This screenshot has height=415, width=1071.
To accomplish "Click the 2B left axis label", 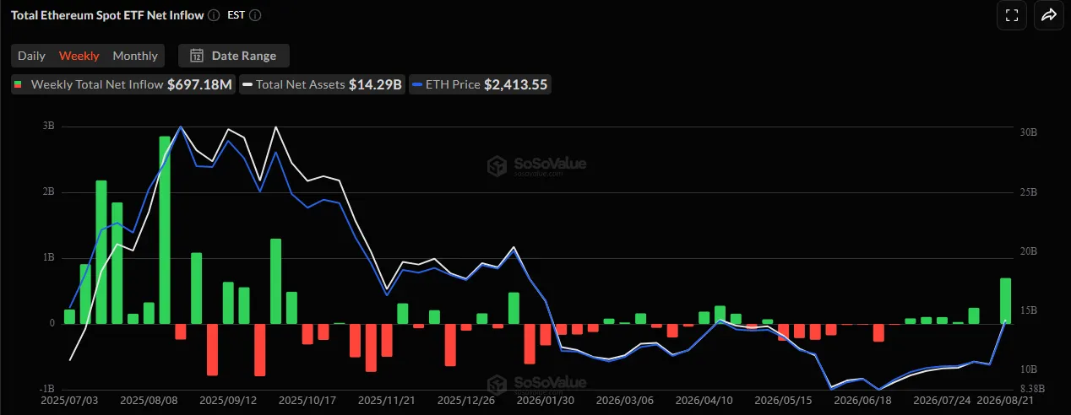I will pyautogui.click(x=47, y=192).
